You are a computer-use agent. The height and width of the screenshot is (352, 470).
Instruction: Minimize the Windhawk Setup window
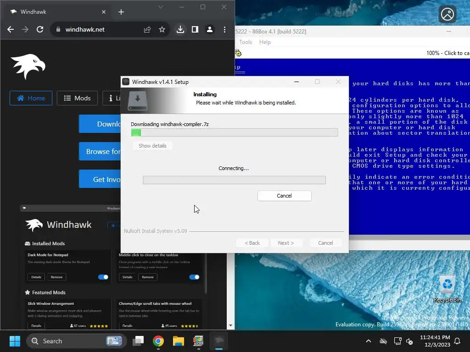tap(297, 82)
